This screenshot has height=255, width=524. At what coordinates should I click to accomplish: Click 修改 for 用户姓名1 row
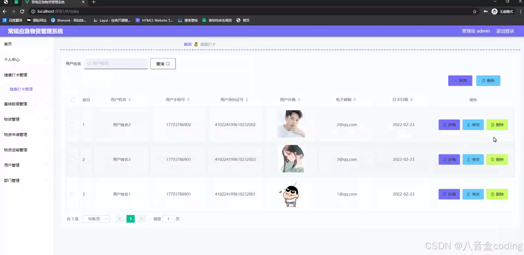[473, 194]
